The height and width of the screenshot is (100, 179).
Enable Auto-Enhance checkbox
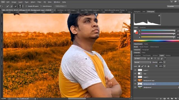point(41,6)
